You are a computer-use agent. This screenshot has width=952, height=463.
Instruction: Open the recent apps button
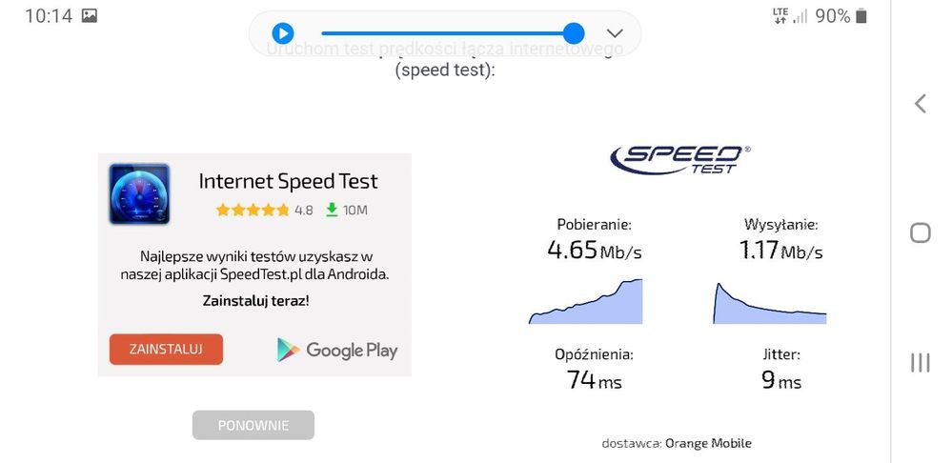click(920, 362)
